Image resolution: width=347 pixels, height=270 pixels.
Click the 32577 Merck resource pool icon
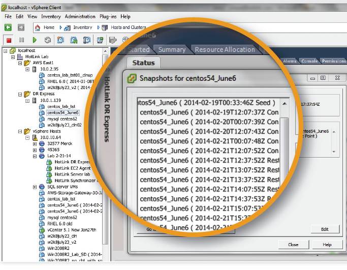point(42,144)
